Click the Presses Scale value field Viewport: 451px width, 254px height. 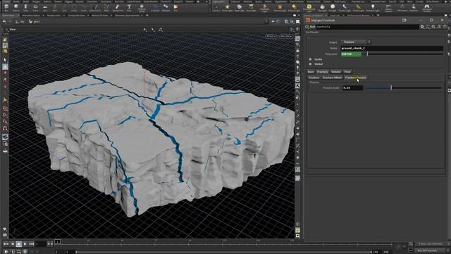pyautogui.click(x=352, y=87)
